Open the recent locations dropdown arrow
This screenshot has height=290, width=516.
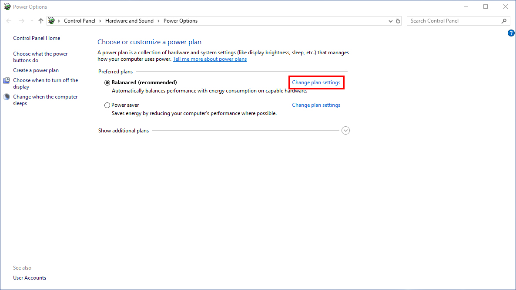[32, 21]
